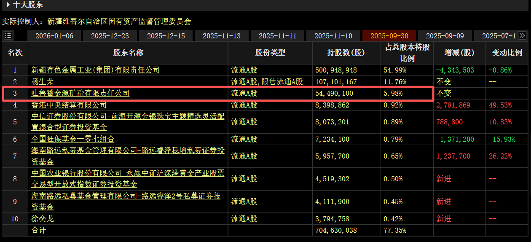Image resolution: width=531 pixels, height=242 pixels.
Task: Open the 中信证券 前海开源金银珠宝 fund link
Action: 128,121
